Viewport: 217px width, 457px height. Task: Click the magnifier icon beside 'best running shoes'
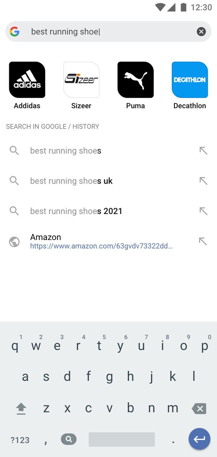pyautogui.click(x=14, y=150)
